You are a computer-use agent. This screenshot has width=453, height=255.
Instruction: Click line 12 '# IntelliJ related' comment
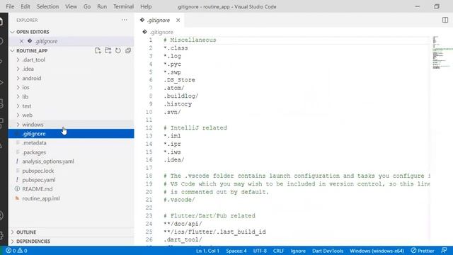pyautogui.click(x=195, y=127)
